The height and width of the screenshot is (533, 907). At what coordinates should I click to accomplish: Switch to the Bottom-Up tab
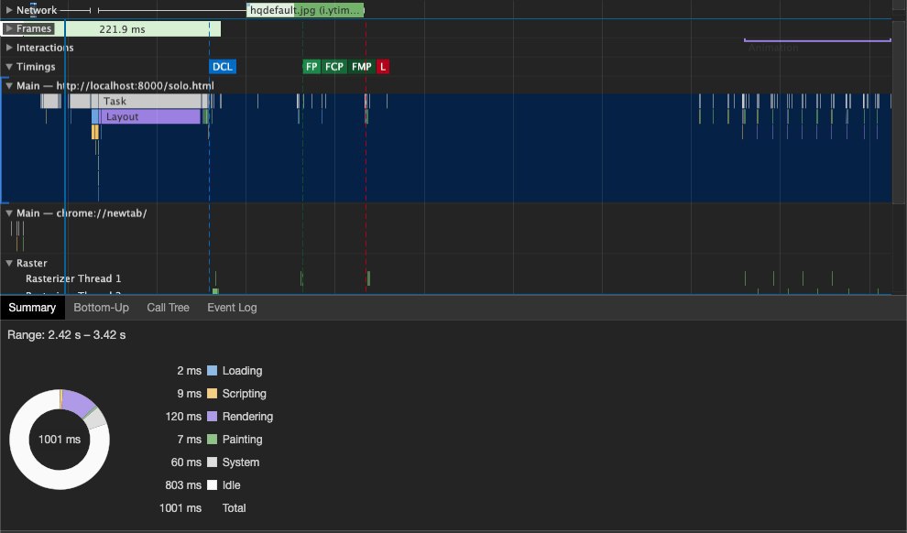pyautogui.click(x=101, y=308)
